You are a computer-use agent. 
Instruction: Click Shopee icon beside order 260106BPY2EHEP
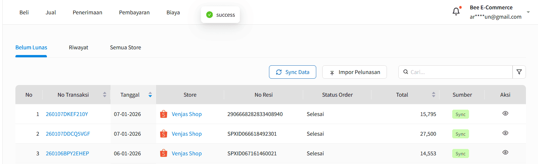[x=163, y=154]
